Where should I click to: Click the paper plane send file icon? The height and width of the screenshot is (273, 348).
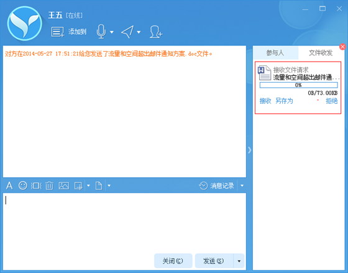[127, 32]
